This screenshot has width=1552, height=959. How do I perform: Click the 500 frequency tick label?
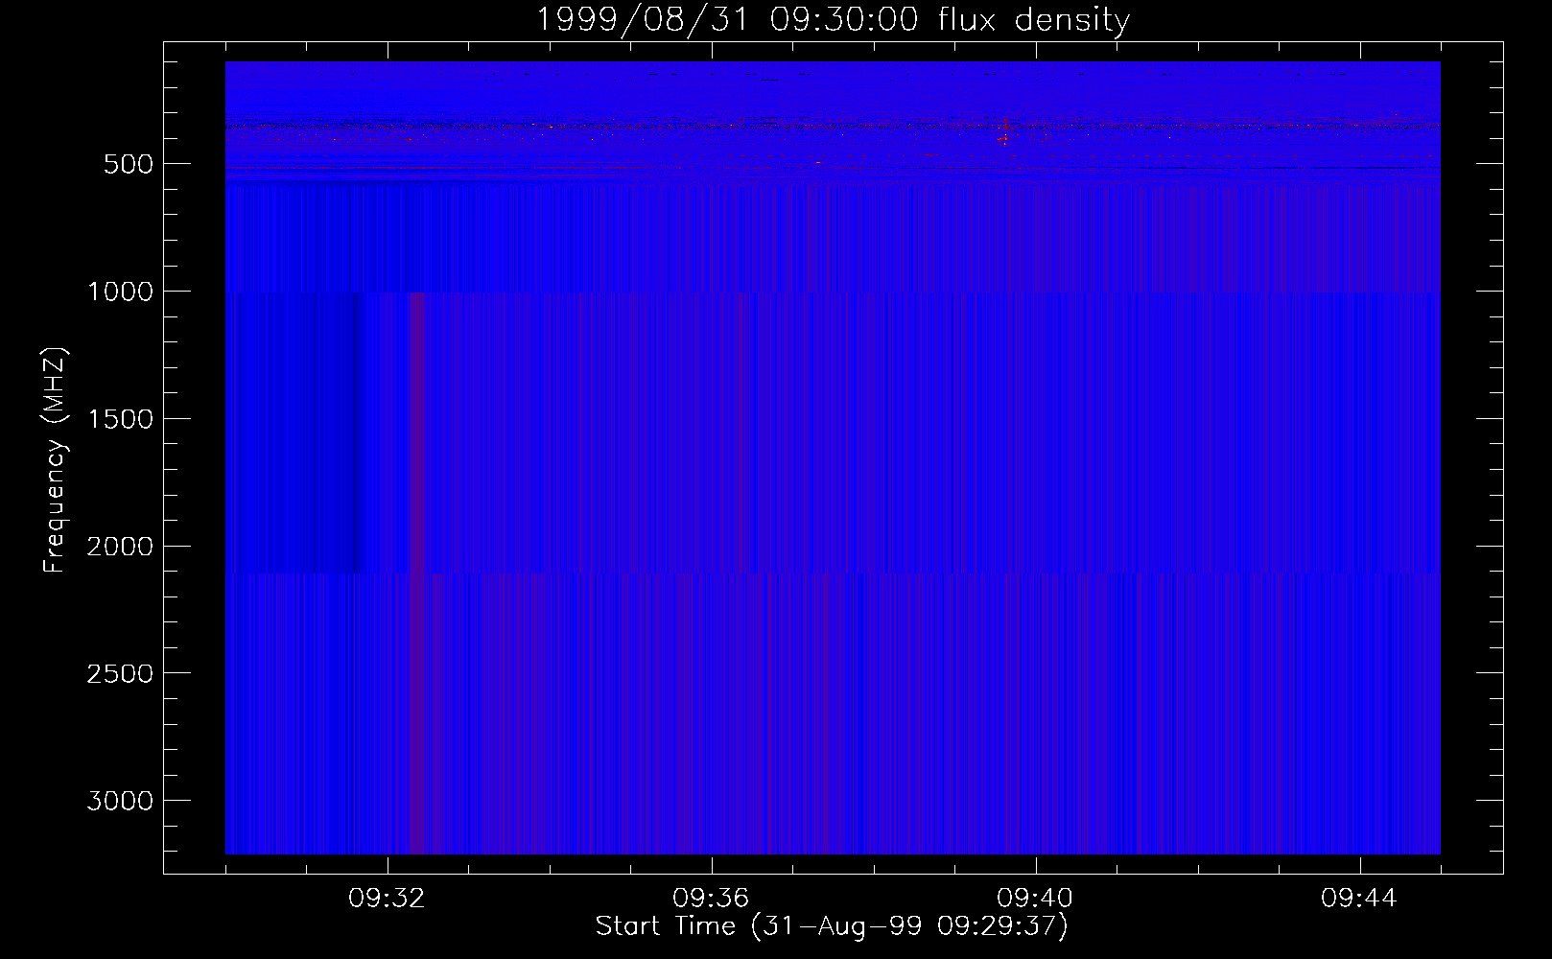(129, 164)
